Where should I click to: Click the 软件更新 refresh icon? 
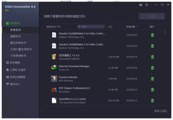(8, 63)
